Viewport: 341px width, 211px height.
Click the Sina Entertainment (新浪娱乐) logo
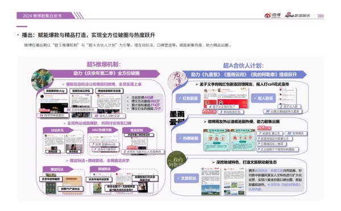click(297, 15)
